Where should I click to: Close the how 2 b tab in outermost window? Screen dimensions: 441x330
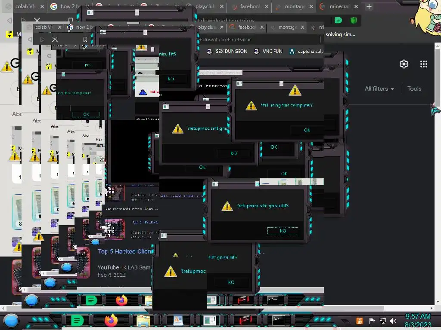tap(87, 6)
